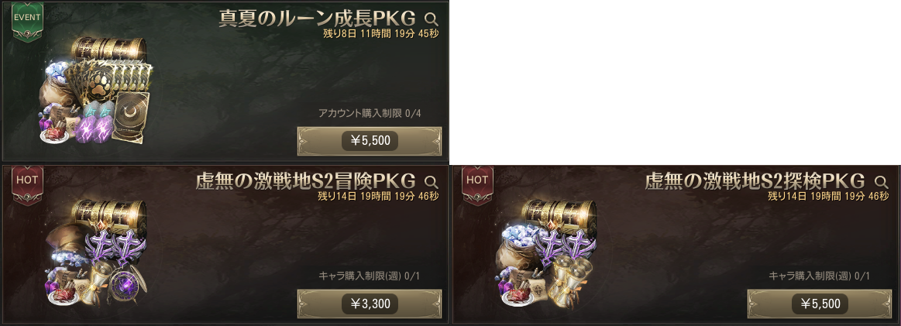Open the 虚無の激戦地S2冒険PKG title

click(306, 182)
